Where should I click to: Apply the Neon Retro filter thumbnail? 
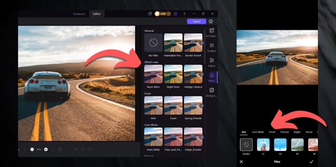[153, 73]
